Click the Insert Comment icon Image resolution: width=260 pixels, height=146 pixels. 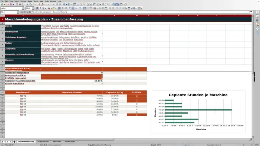106,4
